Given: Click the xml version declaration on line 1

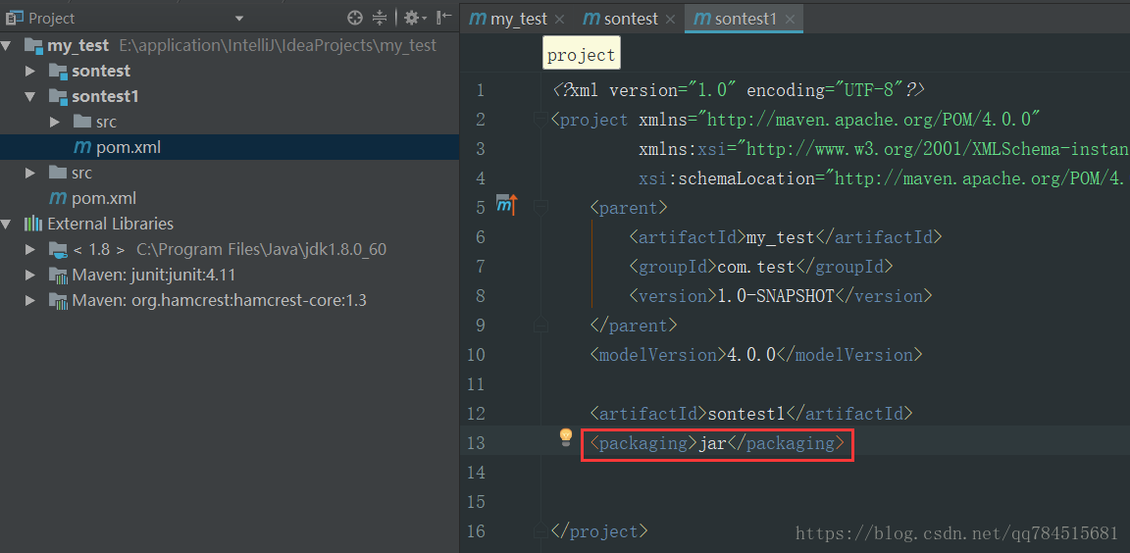Looking at the screenshot, I should (739, 91).
